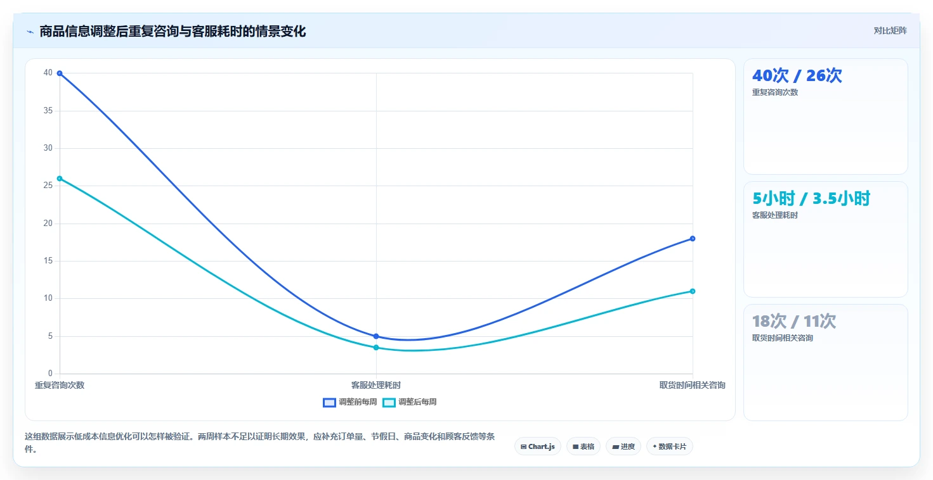
Task: Click the chart title 商品信息调整后重复咨询与客服耗时的情景变化
Action: click(x=173, y=32)
